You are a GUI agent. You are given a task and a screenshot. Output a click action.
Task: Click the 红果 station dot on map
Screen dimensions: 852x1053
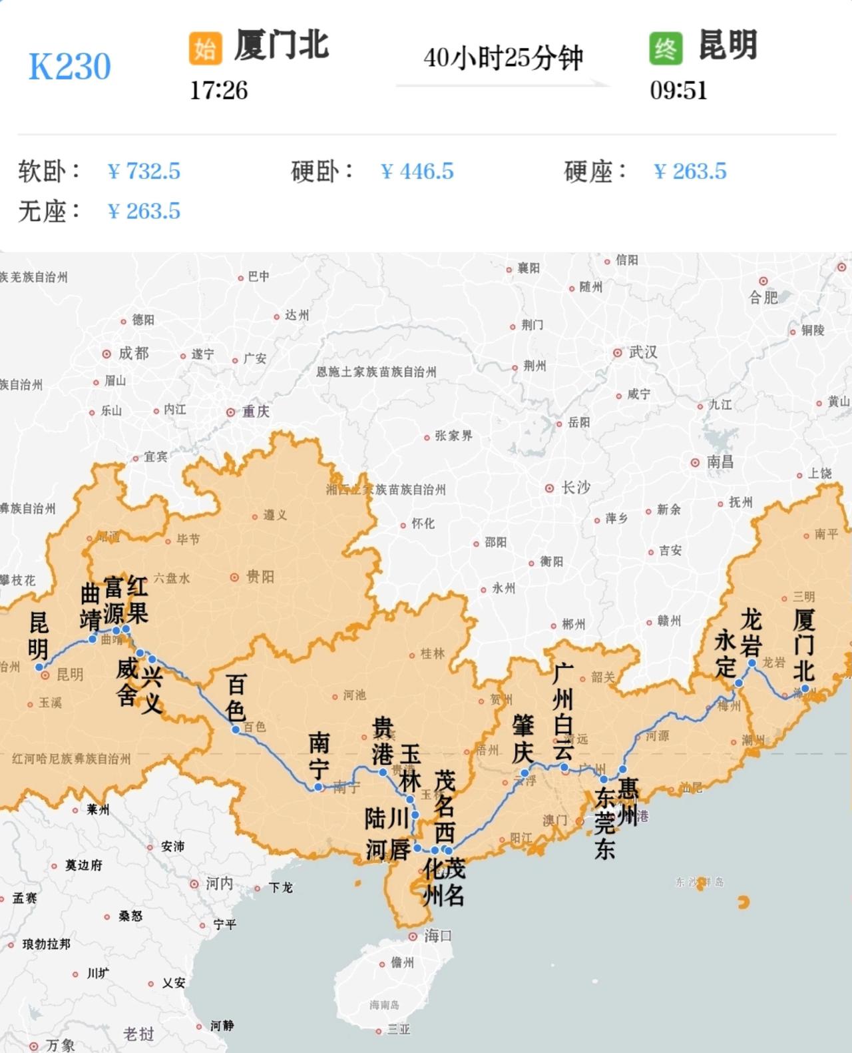[x=125, y=629]
